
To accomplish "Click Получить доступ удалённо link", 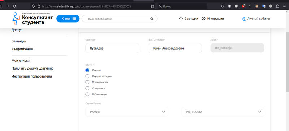I will click(33, 69).
